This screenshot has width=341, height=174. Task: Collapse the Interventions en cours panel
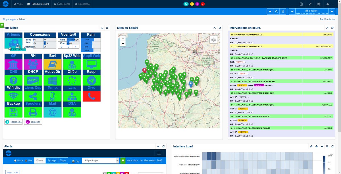click(327, 28)
